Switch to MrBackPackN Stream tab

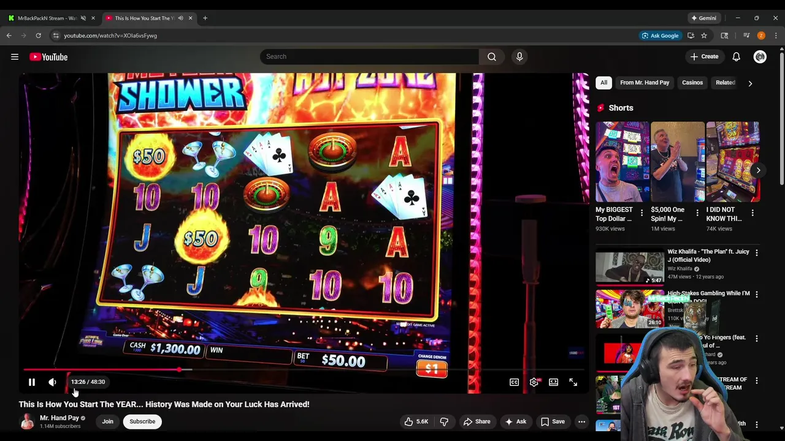tap(47, 18)
